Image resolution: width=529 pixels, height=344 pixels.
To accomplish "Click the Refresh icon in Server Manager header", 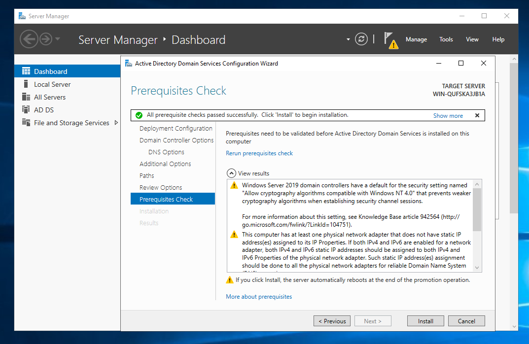I will (361, 39).
